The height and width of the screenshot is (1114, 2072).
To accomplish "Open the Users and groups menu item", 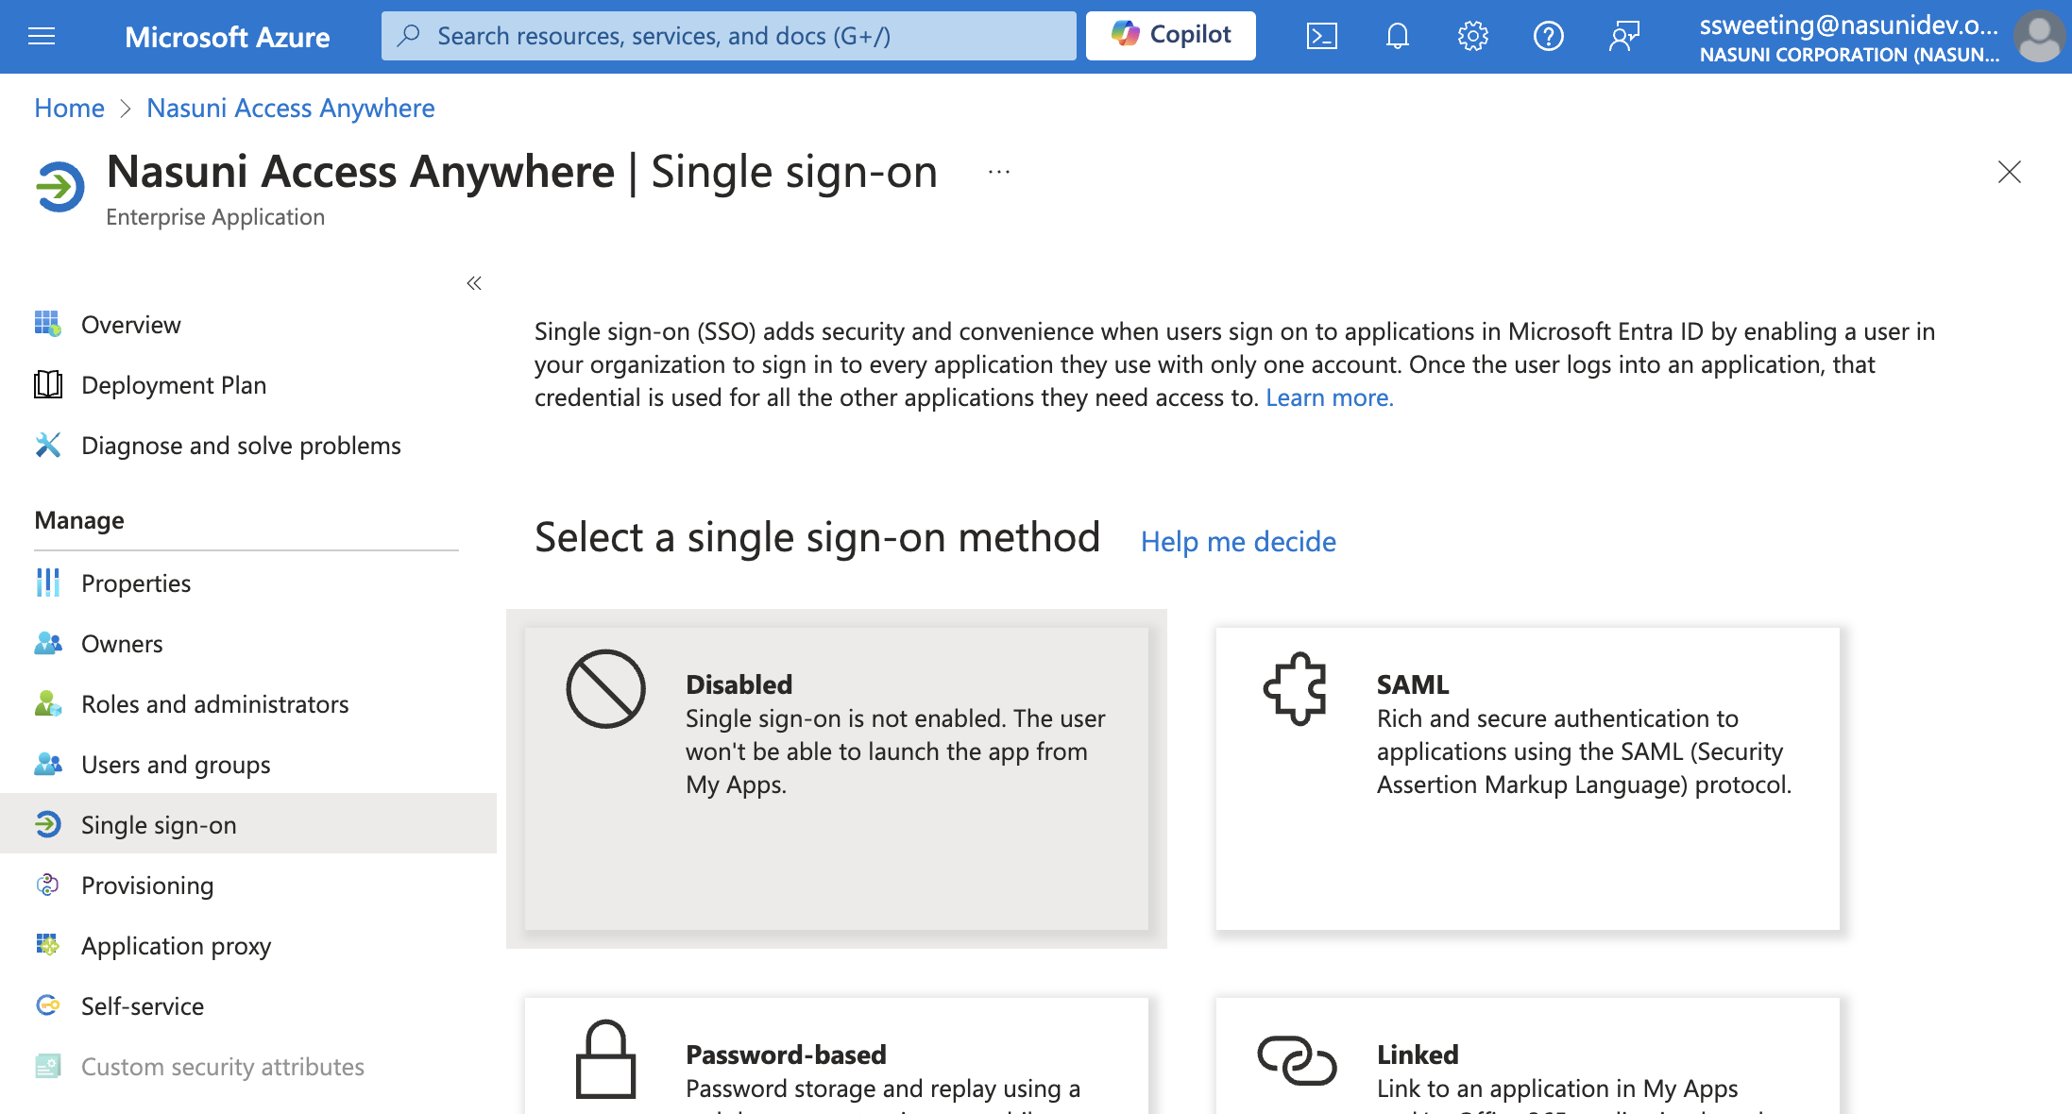I will 176,763.
